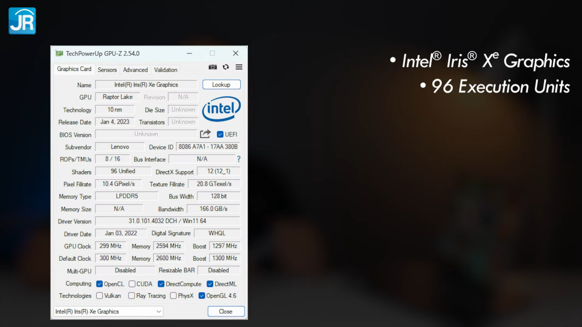This screenshot has height=327, width=582.
Task: Click the Lookup button
Action: point(221,84)
